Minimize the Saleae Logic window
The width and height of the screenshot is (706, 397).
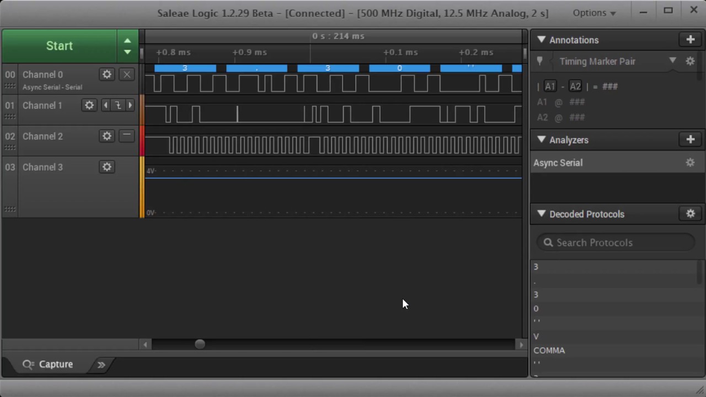[x=643, y=11]
